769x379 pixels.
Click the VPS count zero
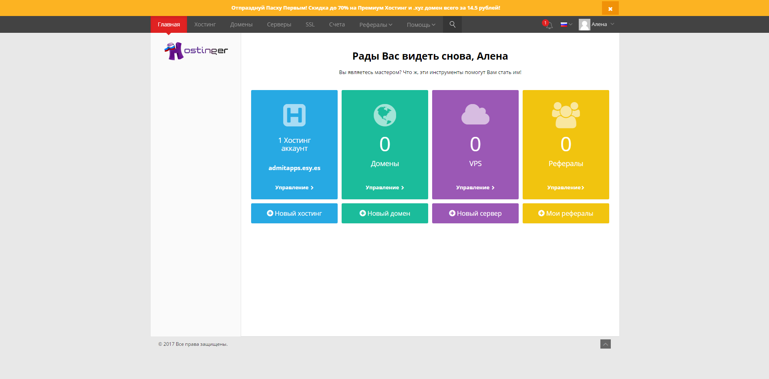[x=475, y=144]
